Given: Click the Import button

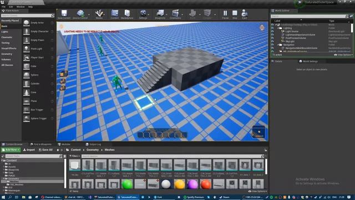Looking at the screenshot, I should (29, 150).
